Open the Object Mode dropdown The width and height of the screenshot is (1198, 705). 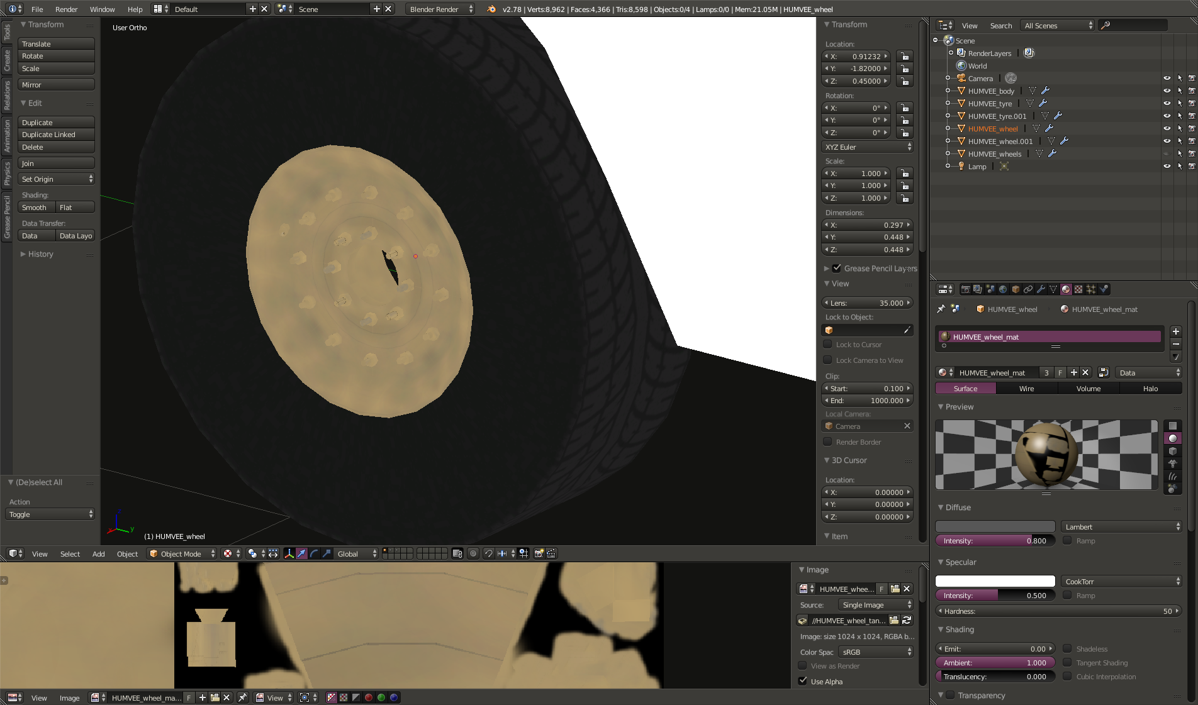coord(182,553)
